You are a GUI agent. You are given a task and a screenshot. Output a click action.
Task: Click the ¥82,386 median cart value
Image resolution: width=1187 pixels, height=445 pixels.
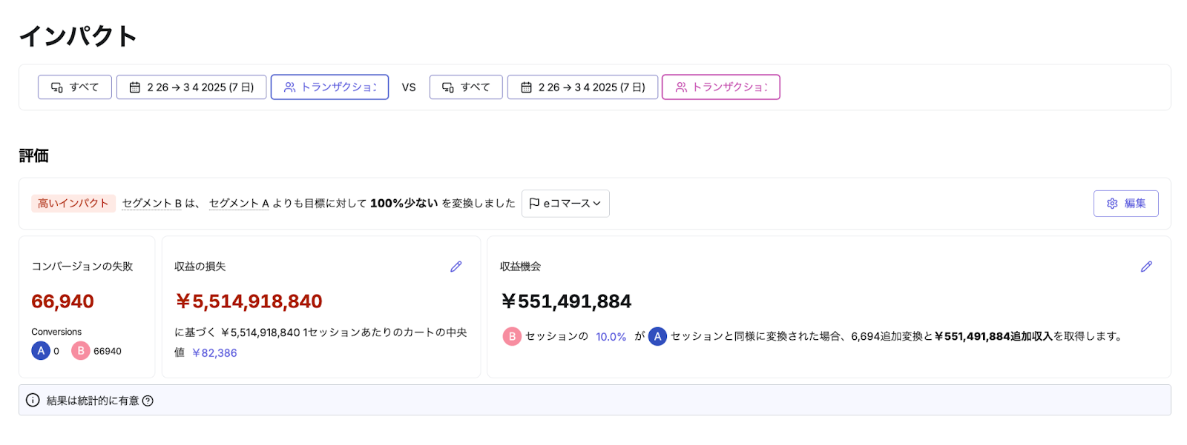(216, 354)
